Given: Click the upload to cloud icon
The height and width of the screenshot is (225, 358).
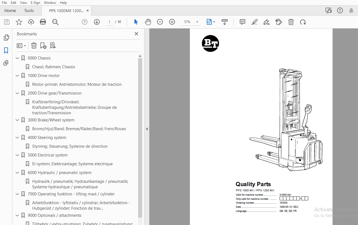Looking at the screenshot, I should (x=31, y=22).
